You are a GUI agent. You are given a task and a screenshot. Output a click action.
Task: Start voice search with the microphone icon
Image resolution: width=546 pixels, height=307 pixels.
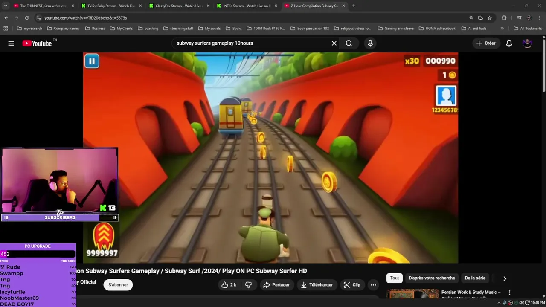(370, 43)
